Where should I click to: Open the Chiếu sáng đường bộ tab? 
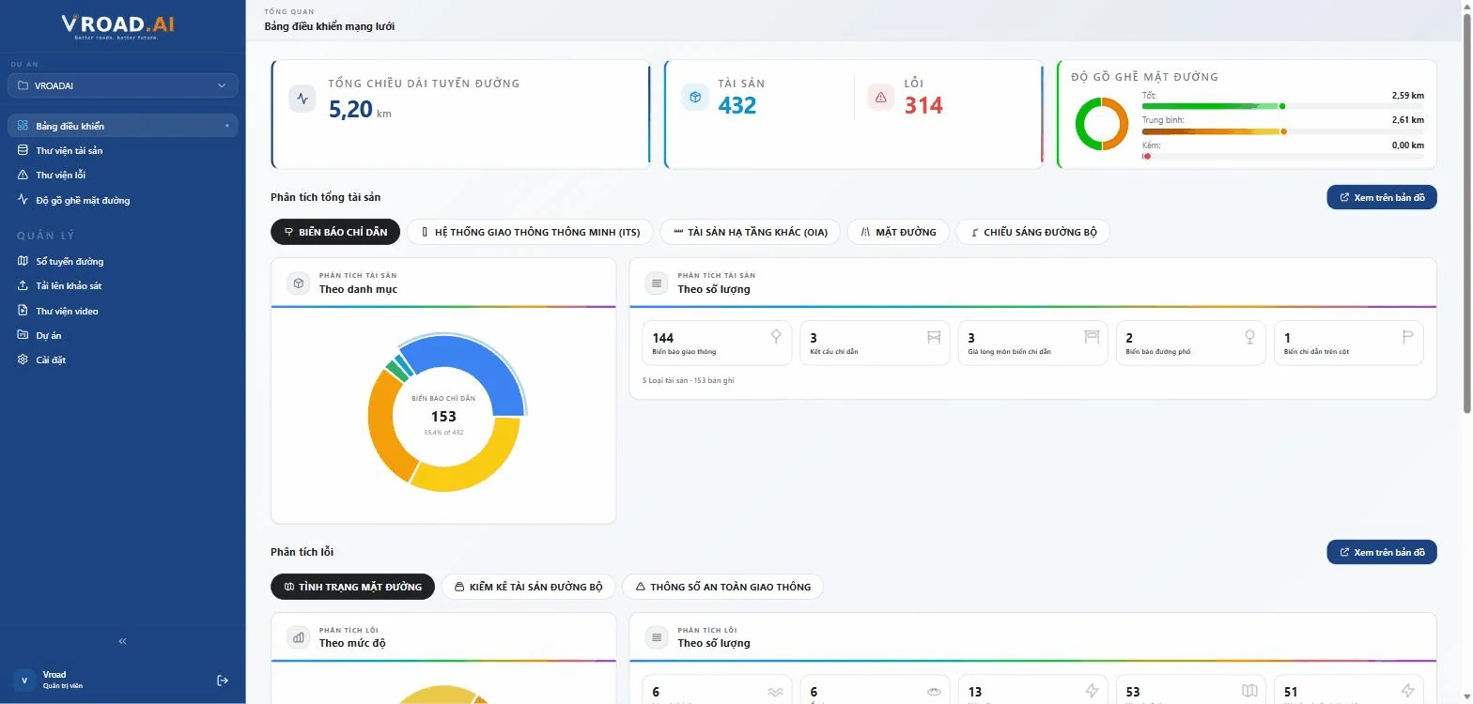pos(1032,232)
